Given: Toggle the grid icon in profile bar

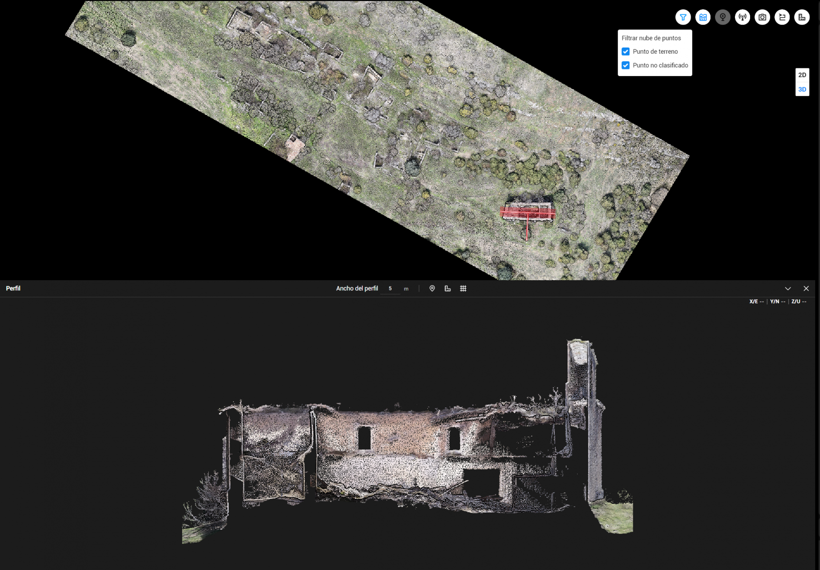Looking at the screenshot, I should click(x=463, y=288).
